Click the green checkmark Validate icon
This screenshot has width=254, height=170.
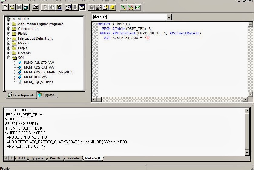pyautogui.click(x=137, y=8)
